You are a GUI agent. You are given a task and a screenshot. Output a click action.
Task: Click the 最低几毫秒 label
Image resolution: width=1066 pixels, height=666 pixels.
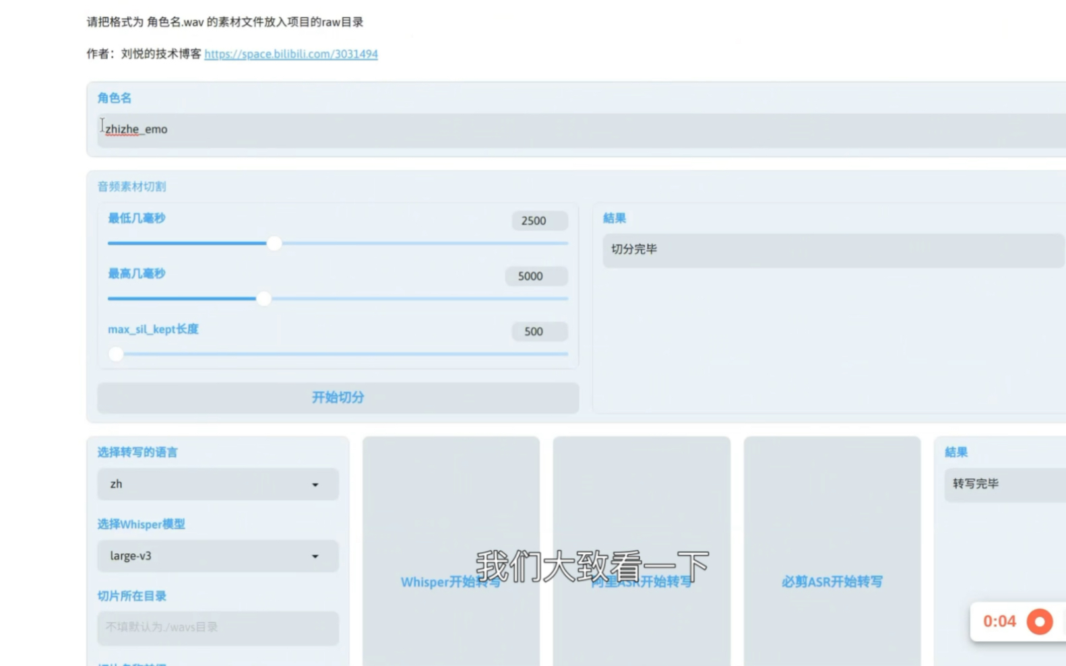(x=137, y=218)
